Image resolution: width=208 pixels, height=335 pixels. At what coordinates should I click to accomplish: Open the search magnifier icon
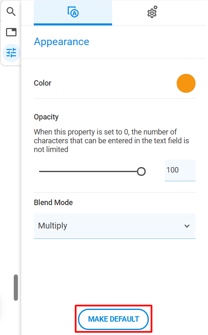coord(11,12)
